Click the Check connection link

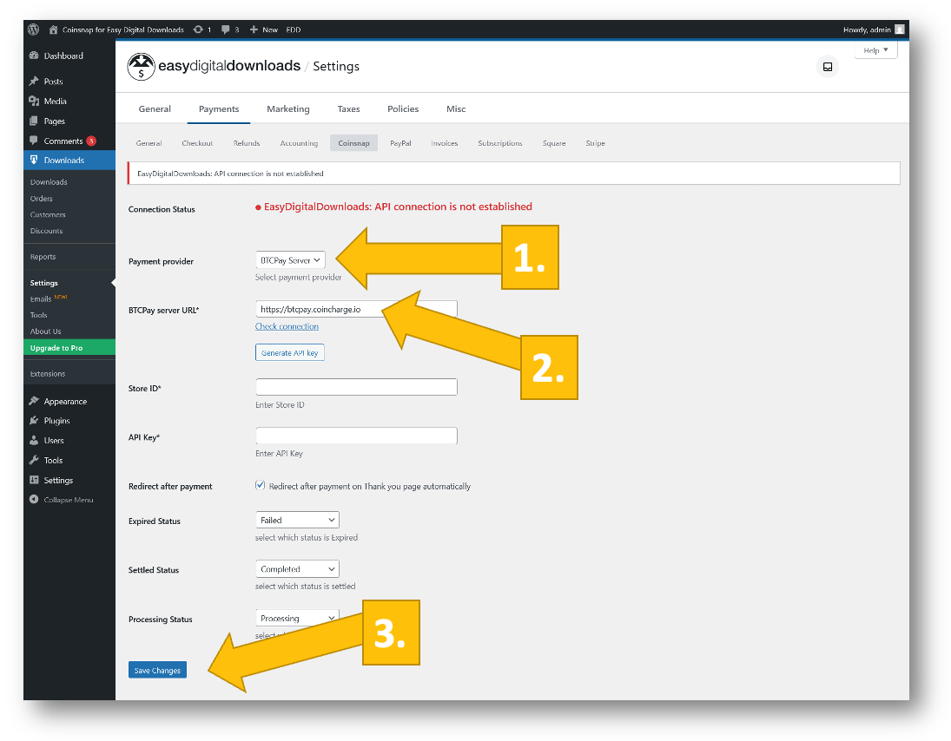coord(287,326)
